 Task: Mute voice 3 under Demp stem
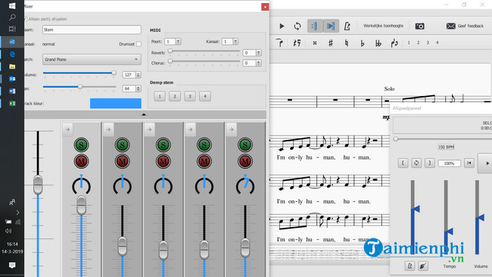[x=190, y=96]
